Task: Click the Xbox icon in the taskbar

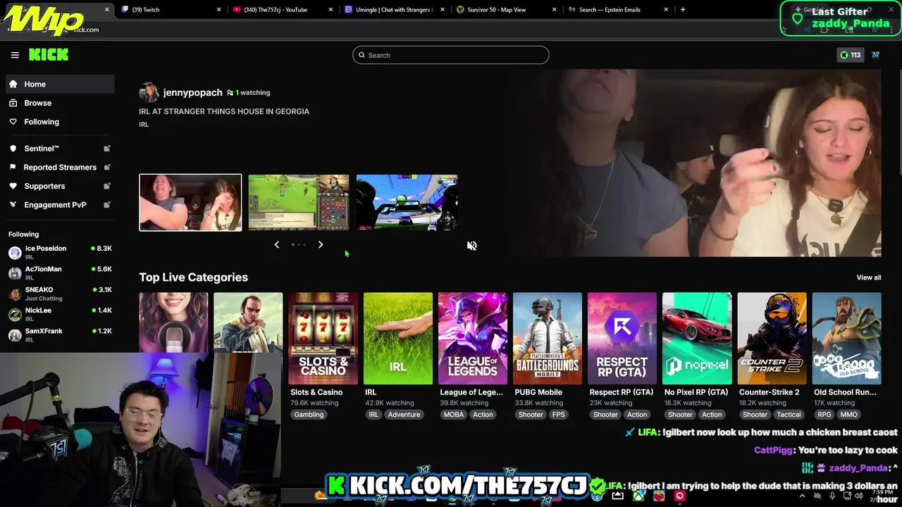Action: tap(638, 496)
